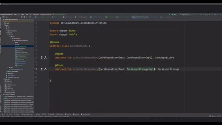Select the active CarDataModule editor tab

pos(138,17)
